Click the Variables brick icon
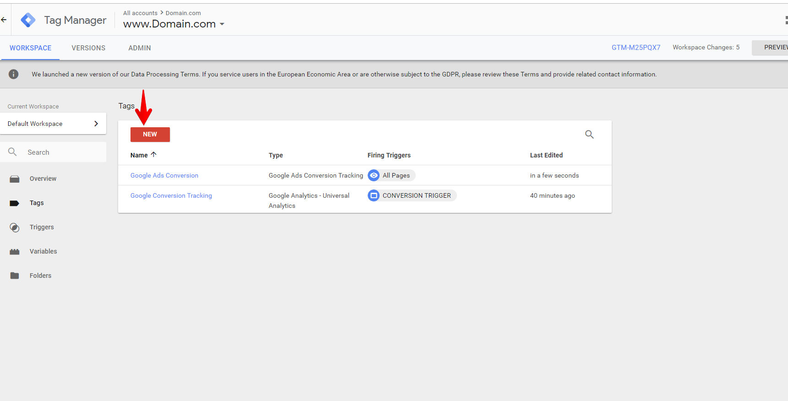The height and width of the screenshot is (401, 788). (x=15, y=252)
